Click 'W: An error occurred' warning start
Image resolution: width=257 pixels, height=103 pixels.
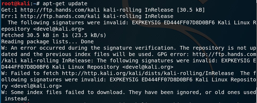point(33,48)
